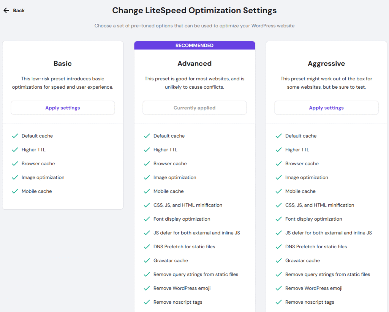This screenshot has width=389, height=312.
Task: Click checkmark icon next to Basic's Mobile cache
Action: (15, 191)
